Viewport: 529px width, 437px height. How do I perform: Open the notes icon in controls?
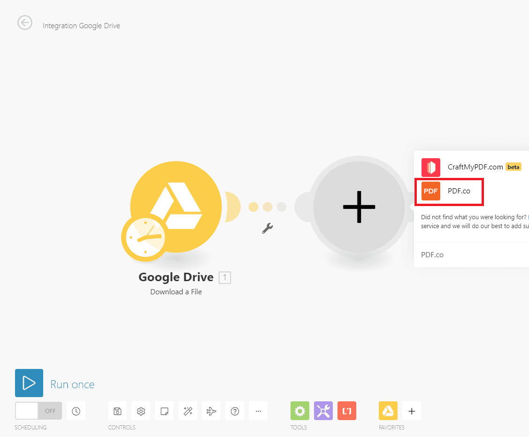pyautogui.click(x=164, y=411)
